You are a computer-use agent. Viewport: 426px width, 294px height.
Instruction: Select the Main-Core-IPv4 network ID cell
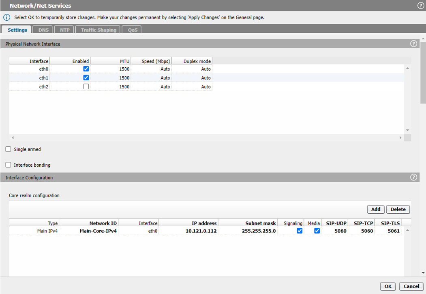tap(89, 231)
